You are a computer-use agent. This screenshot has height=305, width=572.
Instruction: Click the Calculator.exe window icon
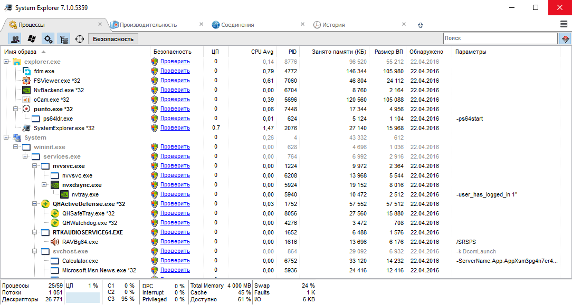pos(55,261)
